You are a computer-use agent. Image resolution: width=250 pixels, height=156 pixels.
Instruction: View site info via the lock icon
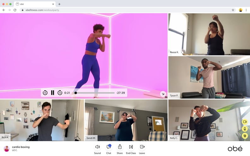coord(23,10)
